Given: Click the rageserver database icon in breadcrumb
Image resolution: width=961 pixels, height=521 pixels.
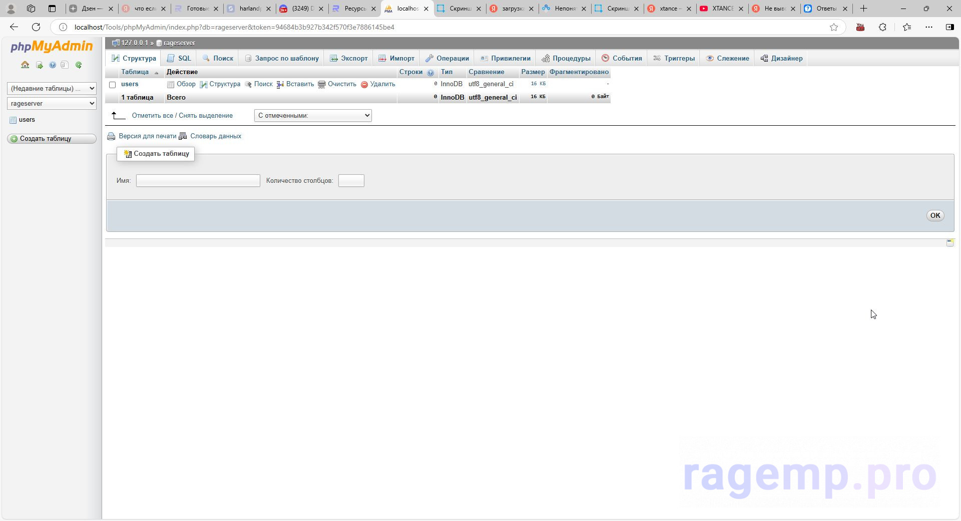Looking at the screenshot, I should click(x=159, y=43).
